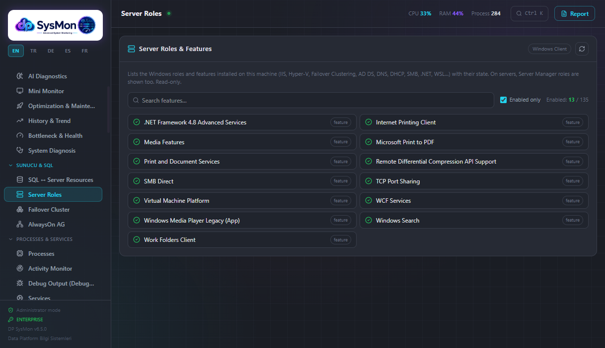Image resolution: width=605 pixels, height=348 pixels.
Task: Click the Bottleneck & Health gauge icon
Action: tap(20, 136)
